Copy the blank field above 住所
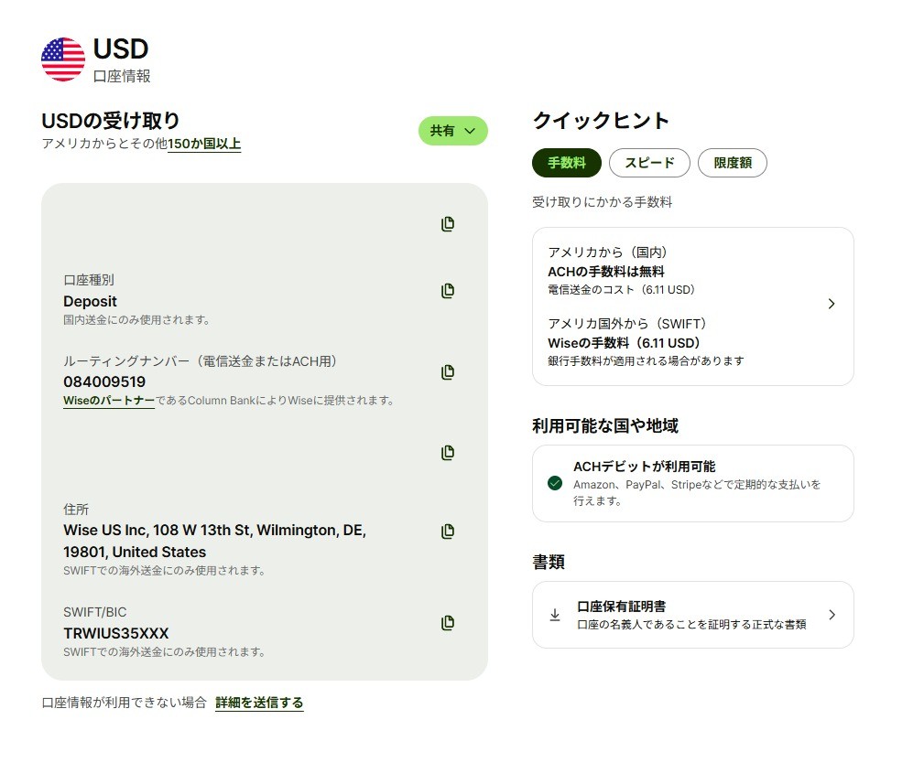This screenshot has height=784, width=924. (x=448, y=452)
